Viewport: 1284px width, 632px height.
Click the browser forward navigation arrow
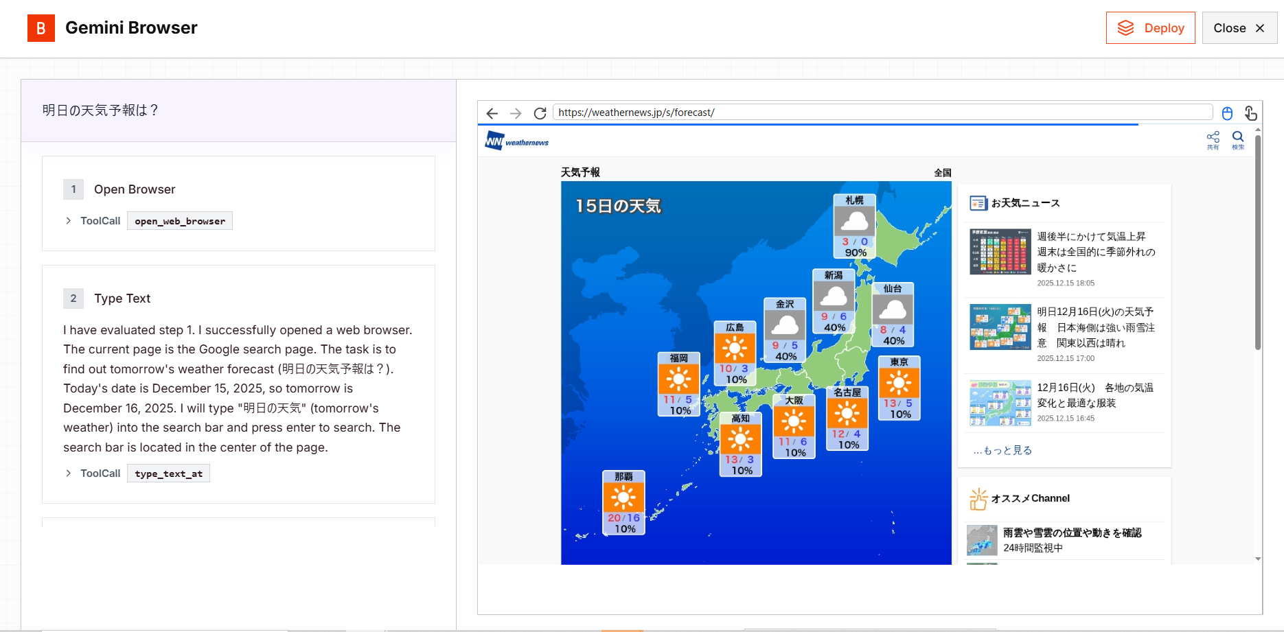click(x=516, y=113)
